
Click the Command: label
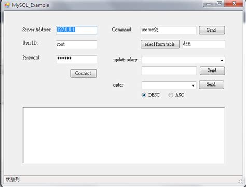(122, 30)
